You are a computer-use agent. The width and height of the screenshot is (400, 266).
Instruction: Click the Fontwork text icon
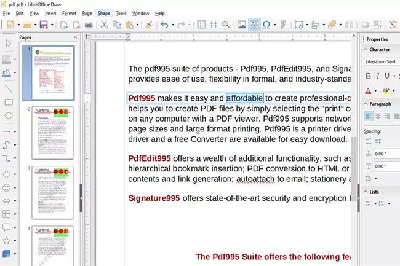pos(283,25)
